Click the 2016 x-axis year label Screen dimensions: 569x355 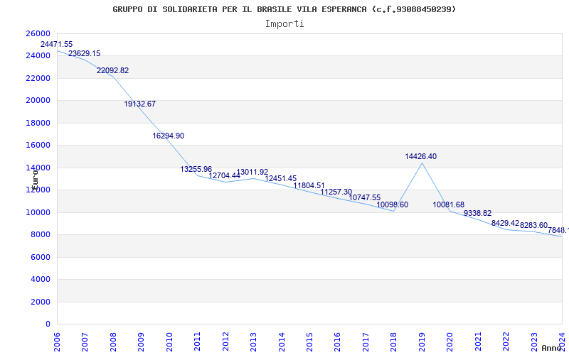click(x=337, y=342)
